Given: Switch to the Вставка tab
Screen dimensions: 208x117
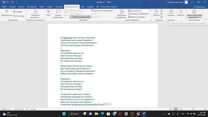Looking at the screenshot, I should (x=21, y=6).
